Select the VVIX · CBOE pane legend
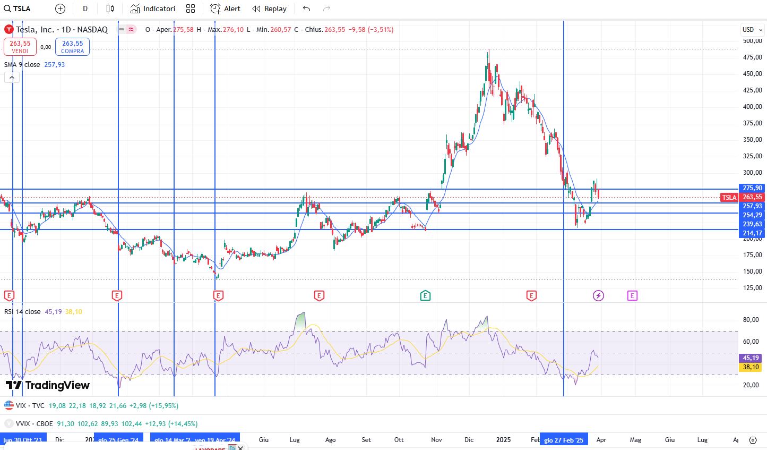The image size is (767, 450). [35, 424]
